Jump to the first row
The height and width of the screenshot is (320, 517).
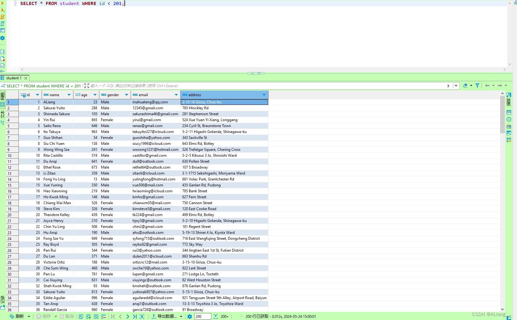(x=113, y=317)
